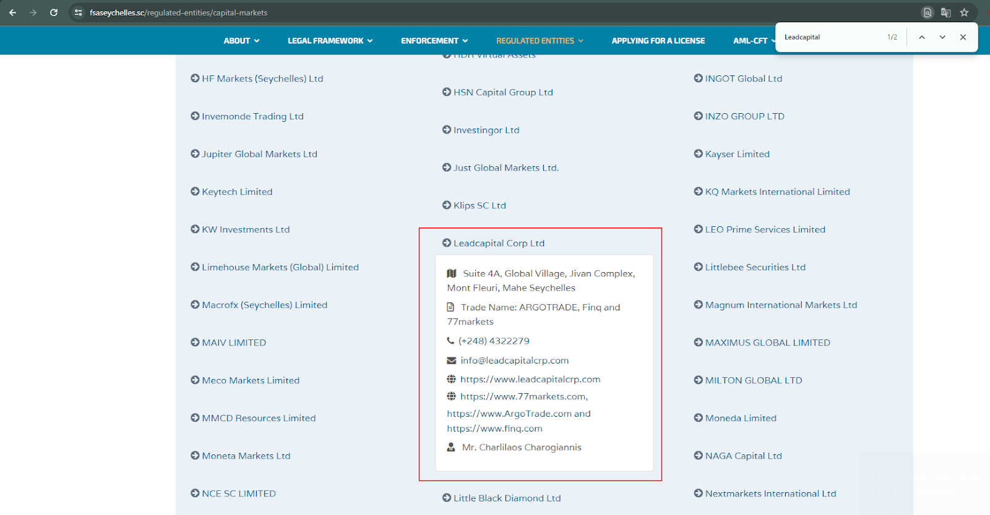Click the (+248) 4322279 phone number

[494, 341]
